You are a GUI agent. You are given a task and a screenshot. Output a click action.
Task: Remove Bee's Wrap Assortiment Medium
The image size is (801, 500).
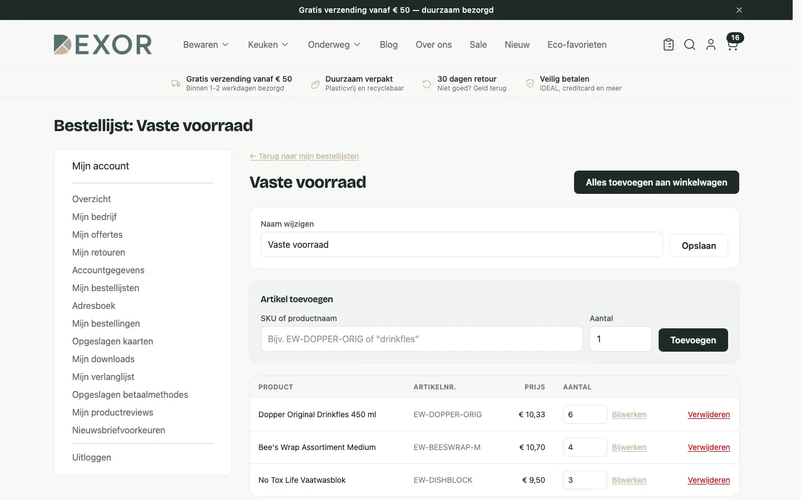pos(709,447)
